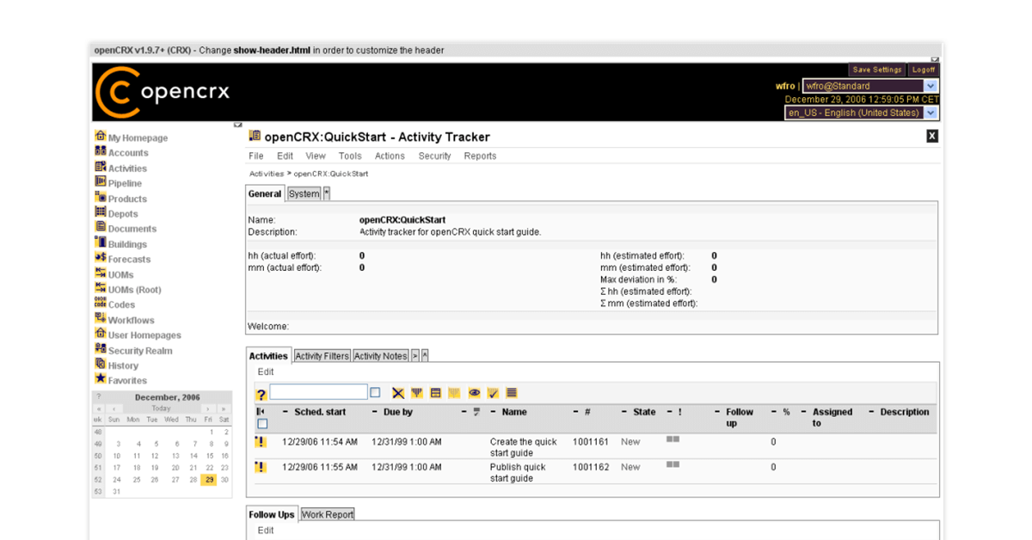Click the lines icon at the toolbar's right end

click(512, 393)
